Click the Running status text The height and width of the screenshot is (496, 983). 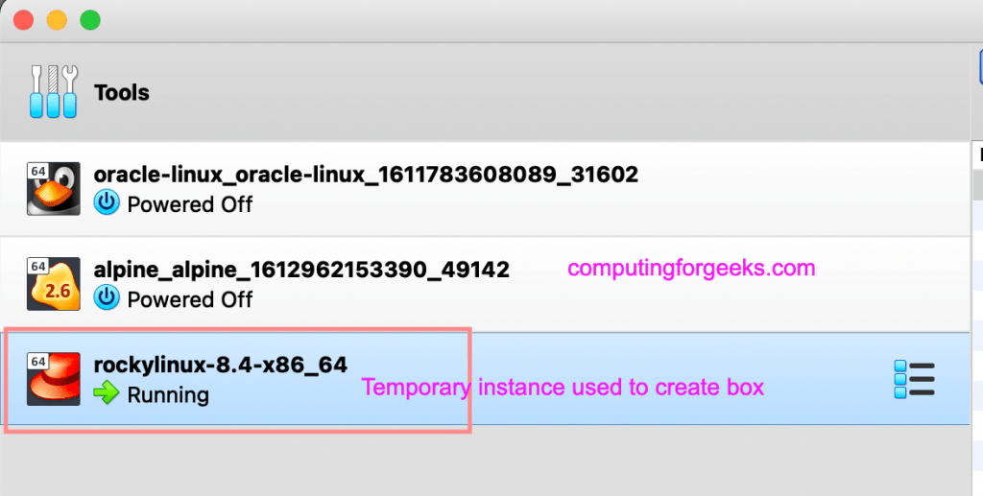click(x=168, y=394)
